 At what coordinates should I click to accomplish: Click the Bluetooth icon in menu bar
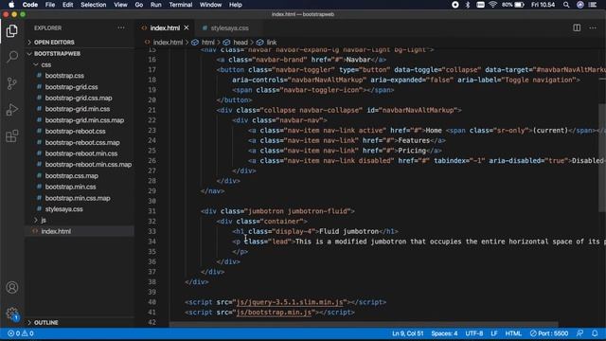pyautogui.click(x=468, y=5)
